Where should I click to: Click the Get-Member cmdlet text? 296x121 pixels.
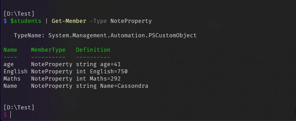[69, 21]
